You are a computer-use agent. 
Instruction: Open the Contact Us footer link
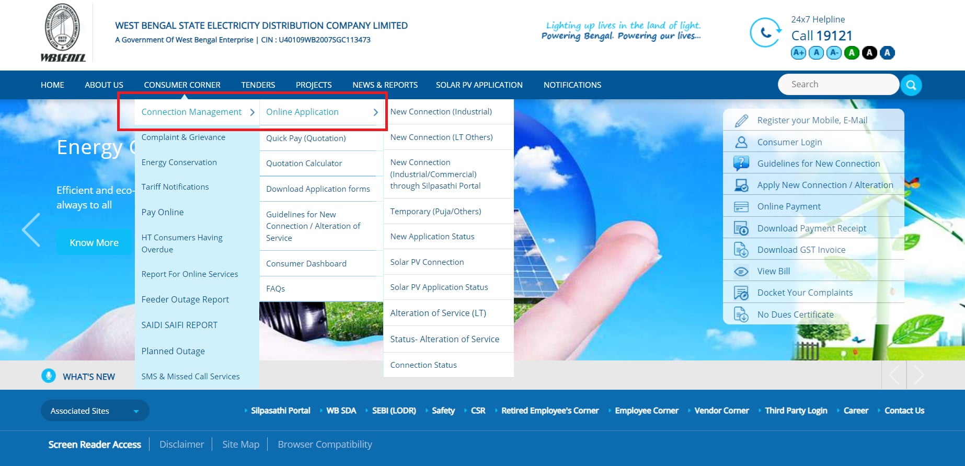click(x=904, y=411)
